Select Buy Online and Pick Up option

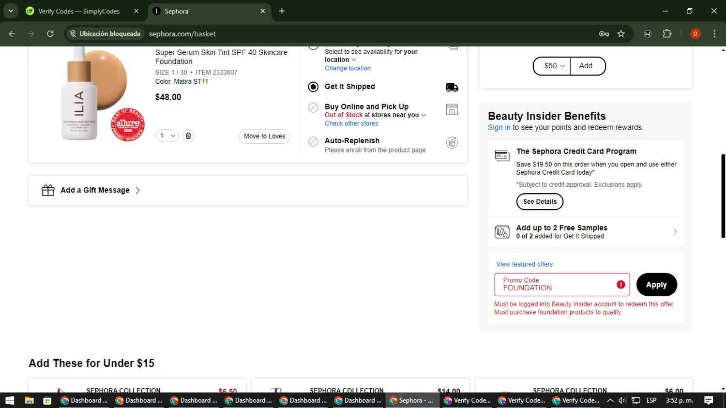(x=313, y=107)
